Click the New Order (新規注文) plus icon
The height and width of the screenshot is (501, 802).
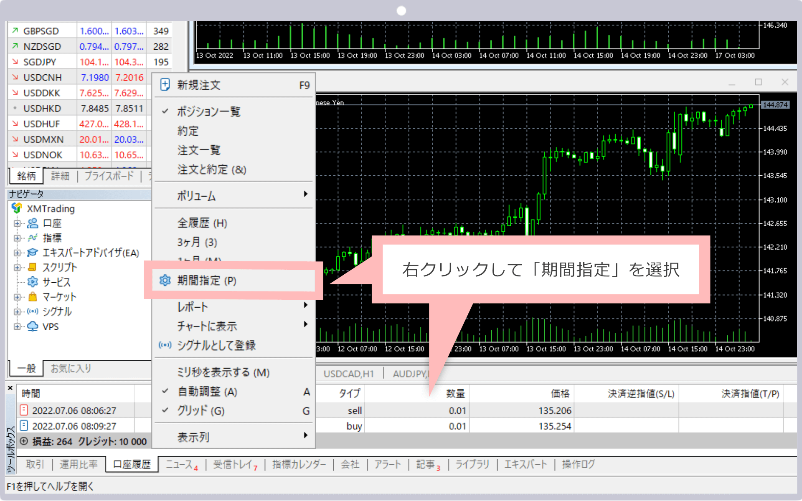[165, 85]
